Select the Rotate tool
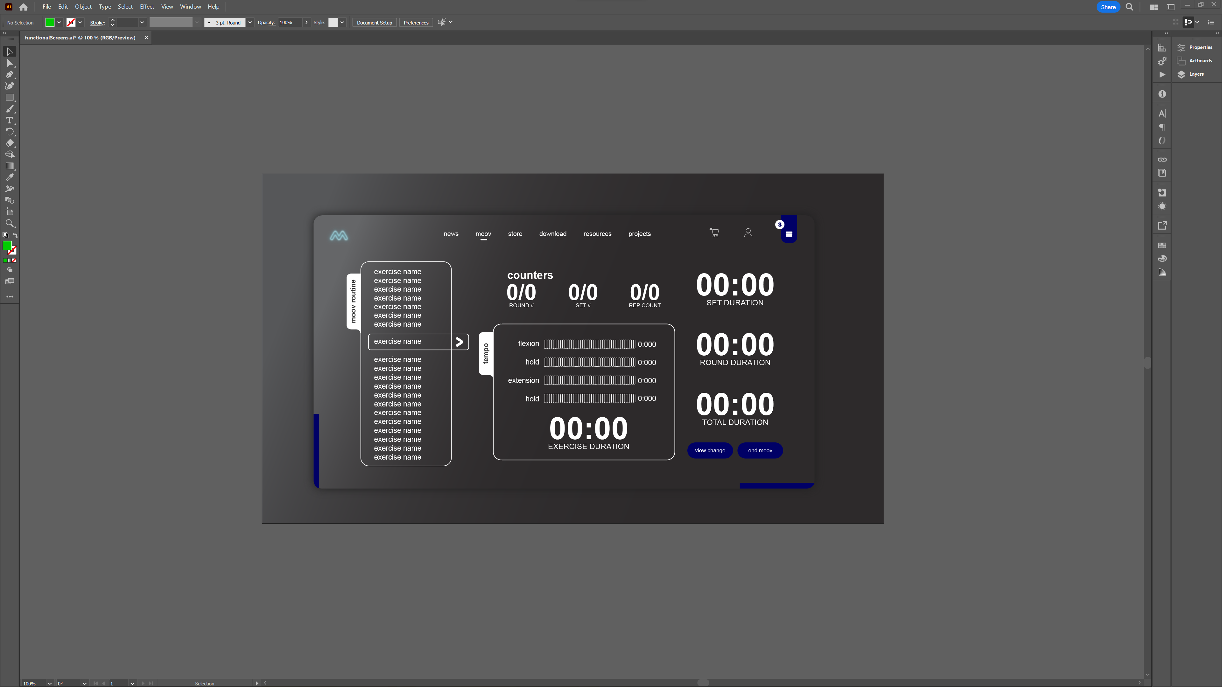The image size is (1222, 687). click(10, 131)
